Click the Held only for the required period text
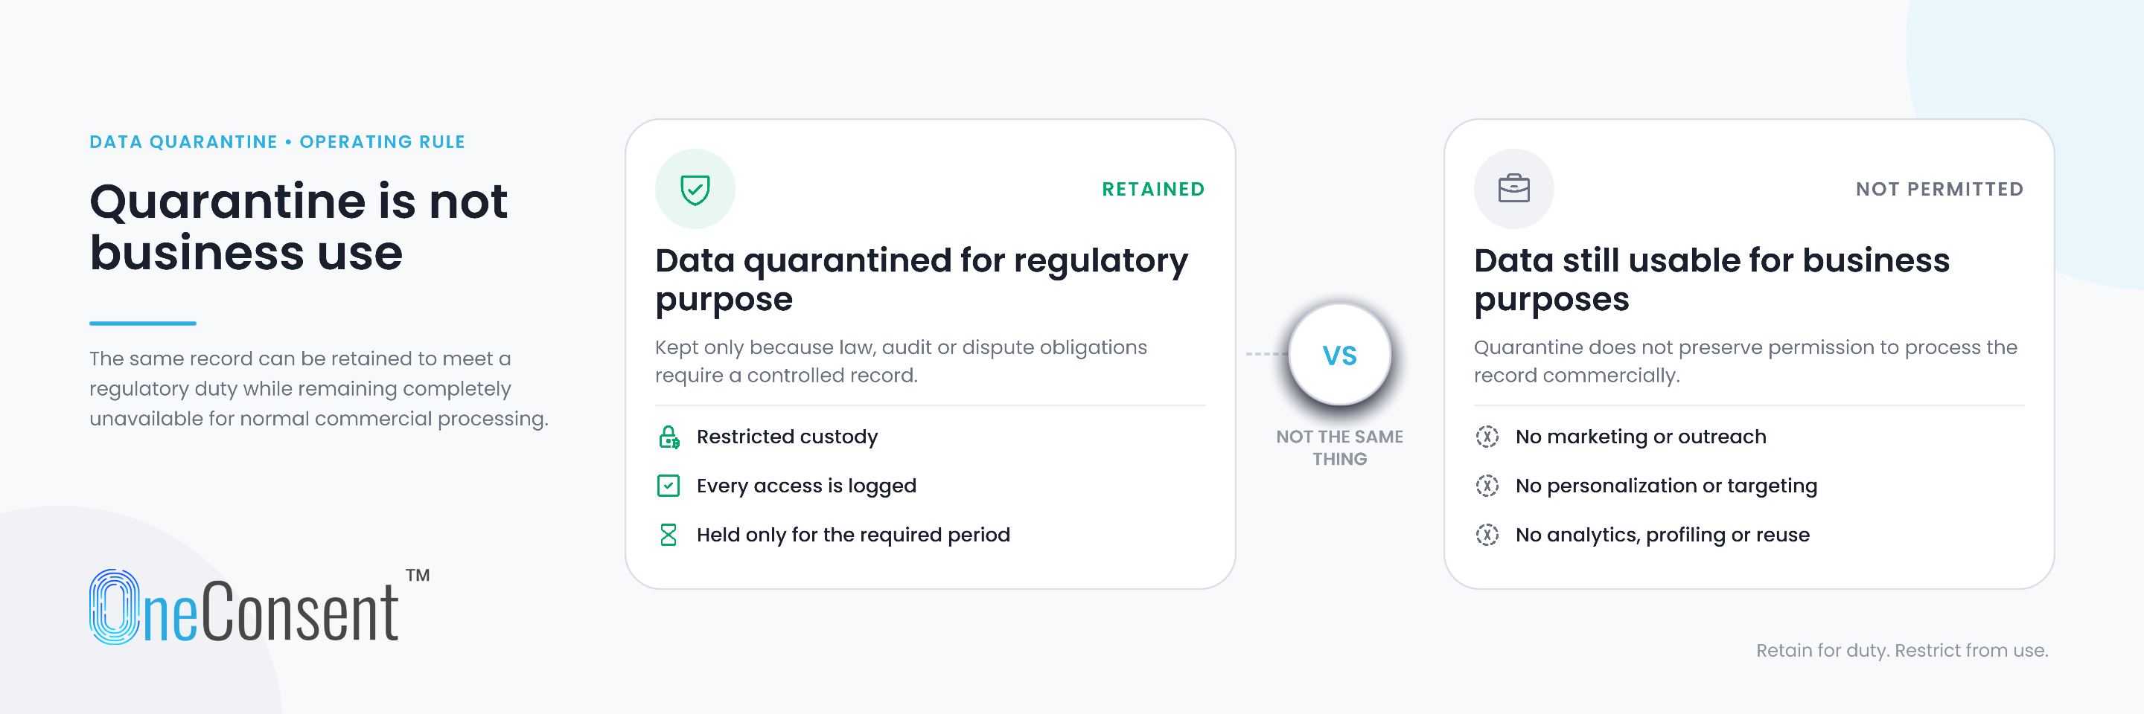2144x714 pixels. pos(853,535)
